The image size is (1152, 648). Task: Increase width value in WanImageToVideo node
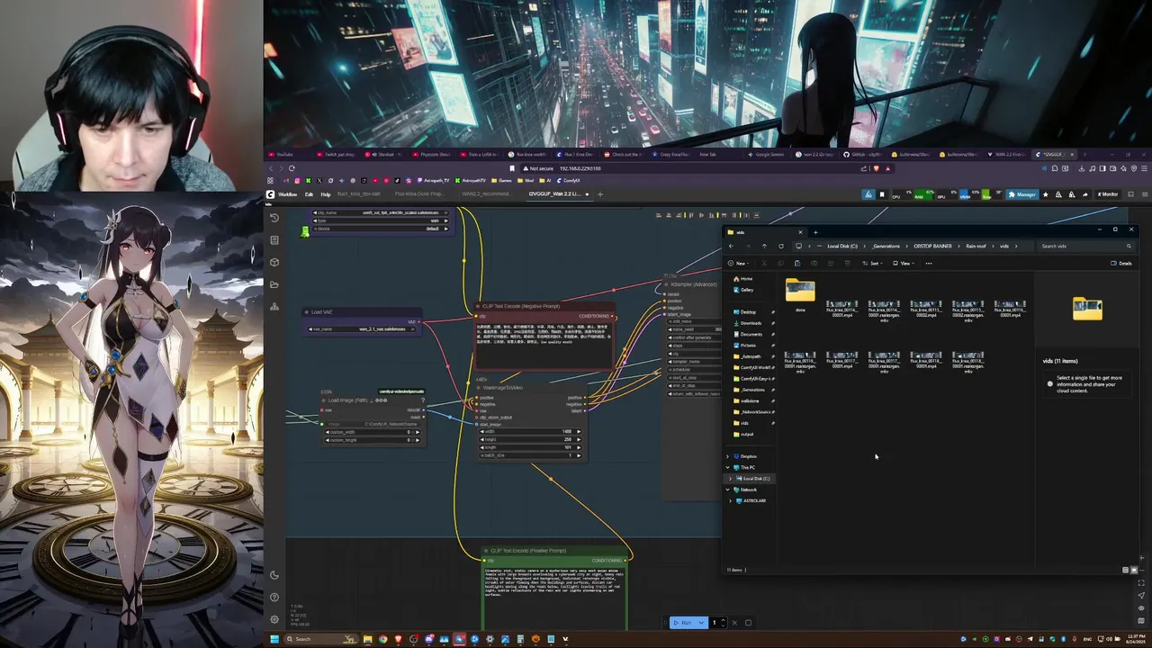(578, 432)
